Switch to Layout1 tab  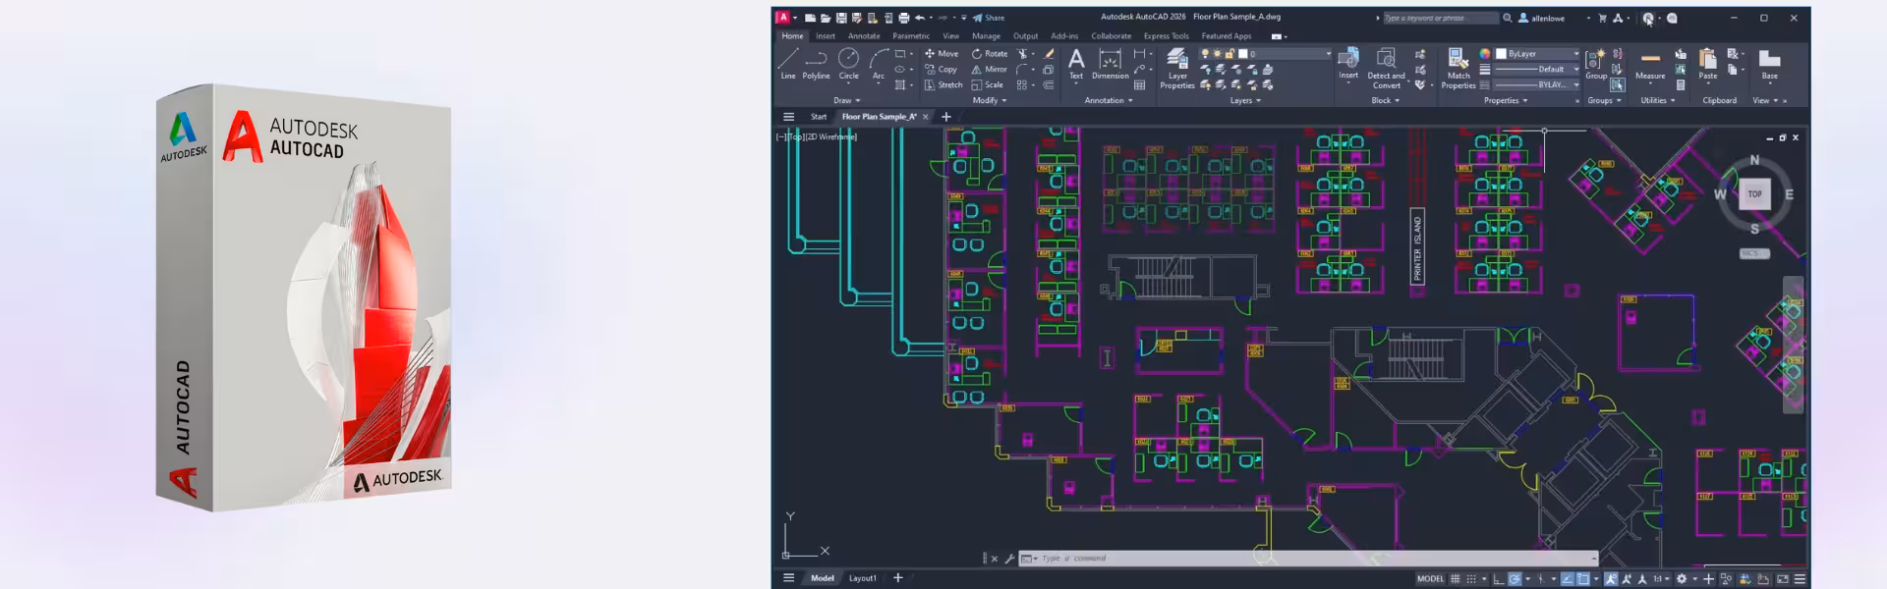tap(862, 578)
